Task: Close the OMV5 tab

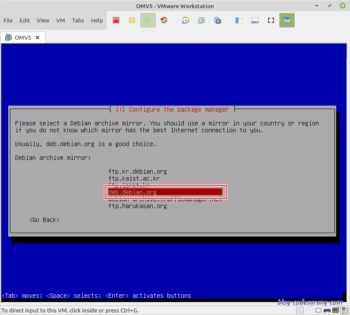Action: pos(38,37)
